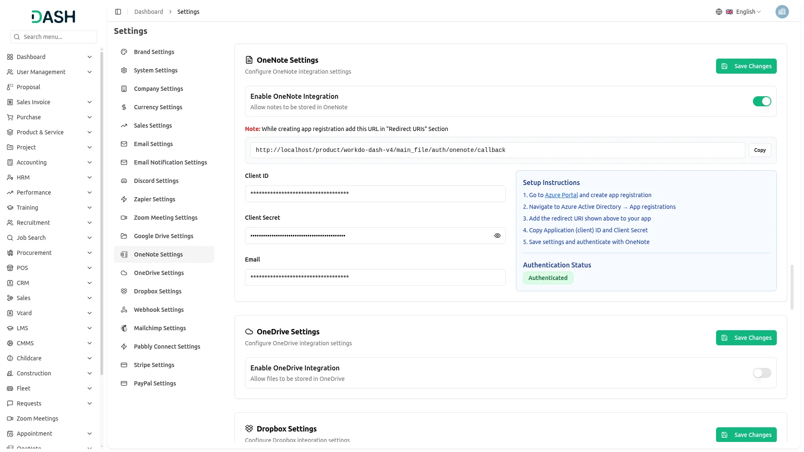This screenshot has width=804, height=452.
Task: Open the Azure Portal link
Action: tap(561, 195)
